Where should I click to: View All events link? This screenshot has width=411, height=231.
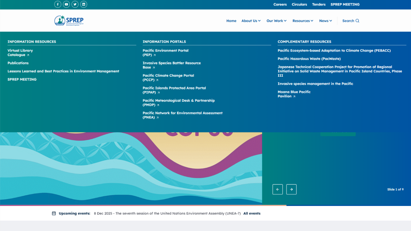(252, 213)
